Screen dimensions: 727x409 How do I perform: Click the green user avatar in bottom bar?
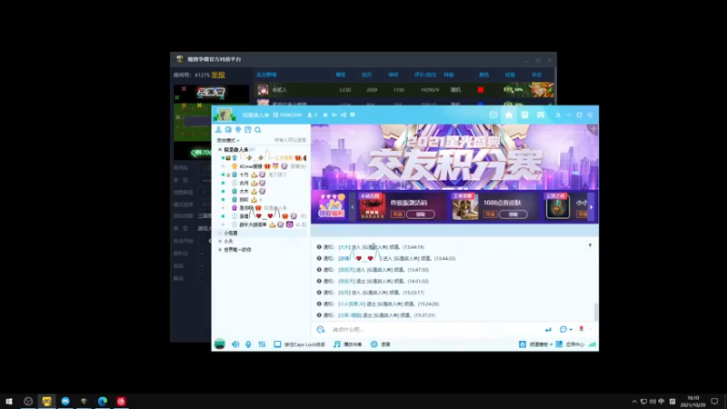(x=220, y=344)
